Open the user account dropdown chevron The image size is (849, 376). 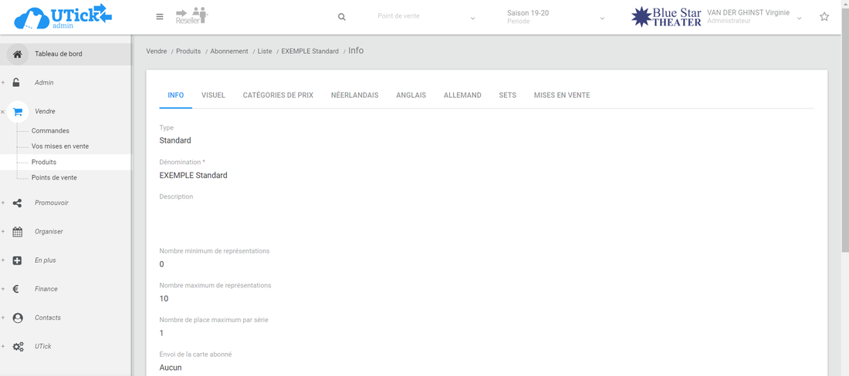[x=800, y=18]
